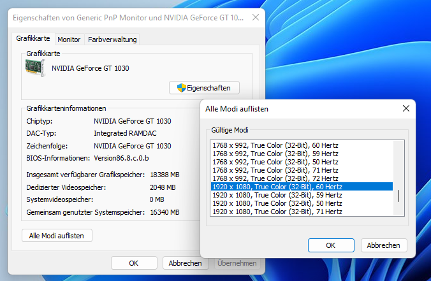Viewport: 431px width, 281px height.
Task: Open the Monitor tab
Action: (x=69, y=40)
